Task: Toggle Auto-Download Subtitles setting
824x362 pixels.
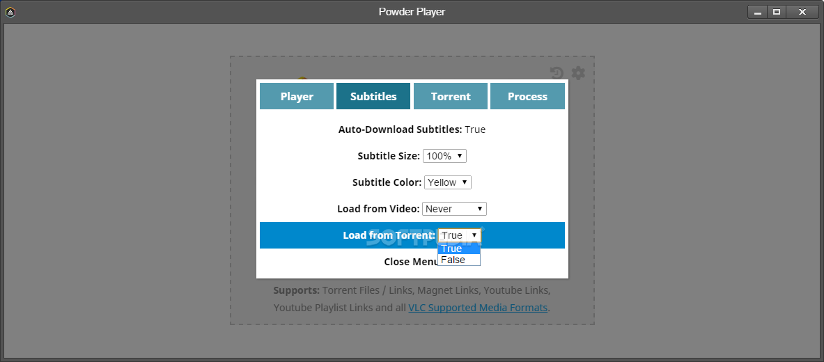Action: [x=412, y=129]
